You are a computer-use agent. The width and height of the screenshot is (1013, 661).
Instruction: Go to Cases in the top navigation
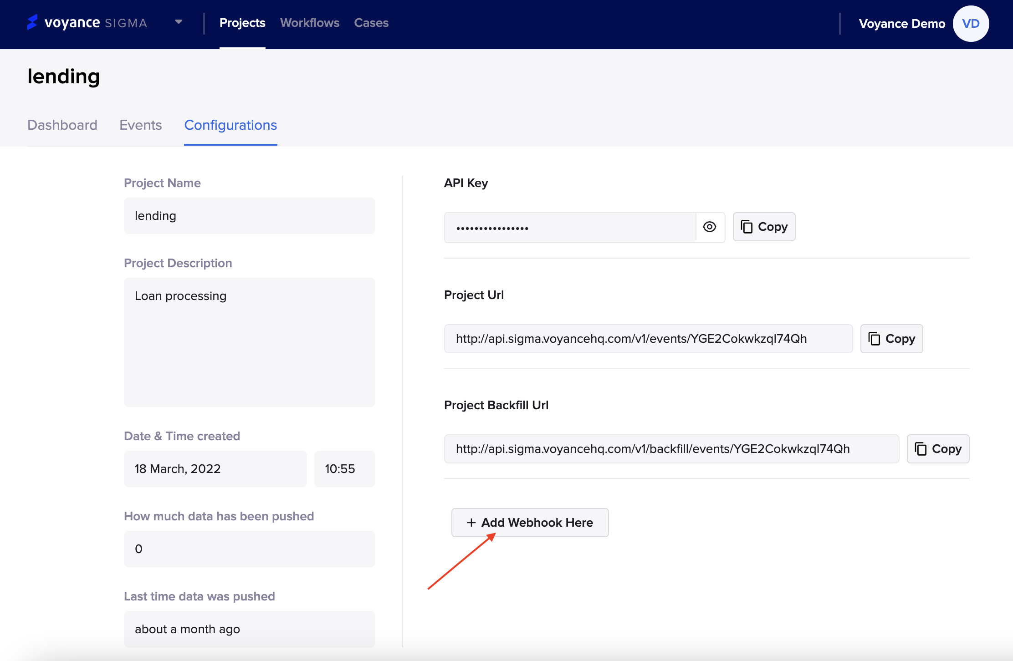pos(371,23)
